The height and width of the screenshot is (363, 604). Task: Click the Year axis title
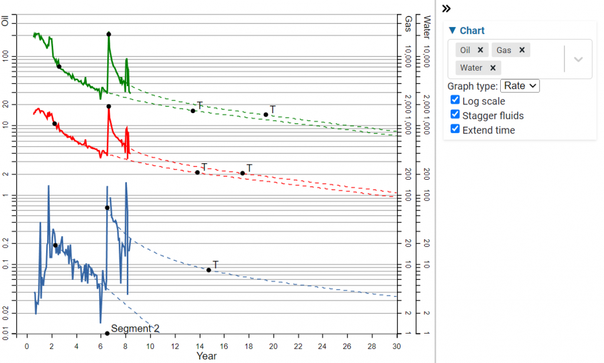point(206,356)
